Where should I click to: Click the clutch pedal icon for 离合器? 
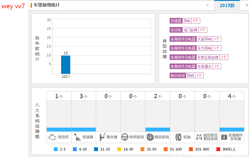pos(102,137)
